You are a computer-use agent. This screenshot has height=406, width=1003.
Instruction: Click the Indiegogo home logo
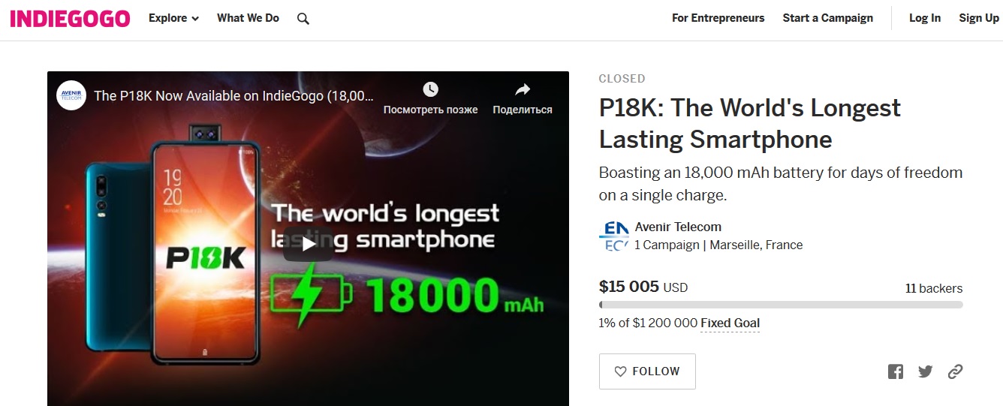coord(70,19)
